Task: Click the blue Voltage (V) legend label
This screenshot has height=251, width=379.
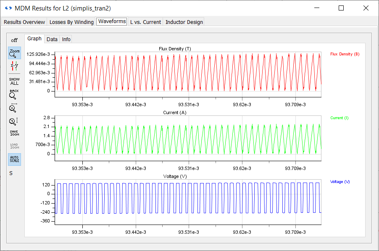Action: (340, 182)
